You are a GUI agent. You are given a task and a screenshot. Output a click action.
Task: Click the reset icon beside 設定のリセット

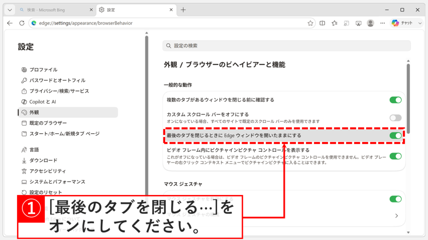tap(24, 192)
